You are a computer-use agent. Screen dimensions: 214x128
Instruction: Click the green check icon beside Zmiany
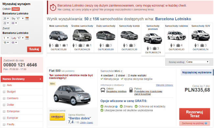(x=121, y=106)
